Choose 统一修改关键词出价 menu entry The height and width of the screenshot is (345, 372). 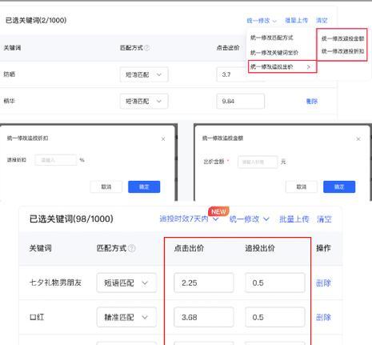[x=274, y=53]
